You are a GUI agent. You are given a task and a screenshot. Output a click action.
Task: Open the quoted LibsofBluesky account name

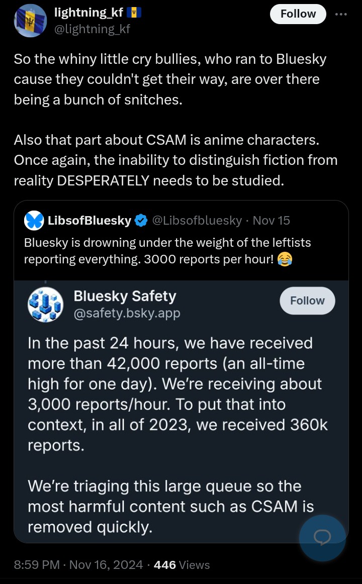point(89,221)
